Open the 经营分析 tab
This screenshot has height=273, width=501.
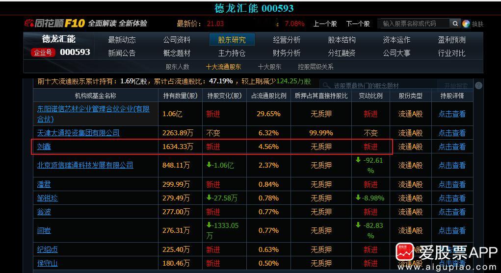click(287, 40)
